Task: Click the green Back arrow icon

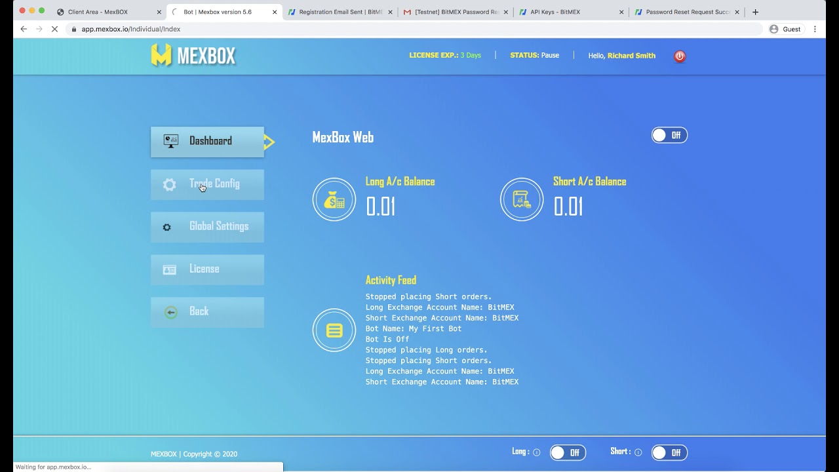Action: click(171, 312)
